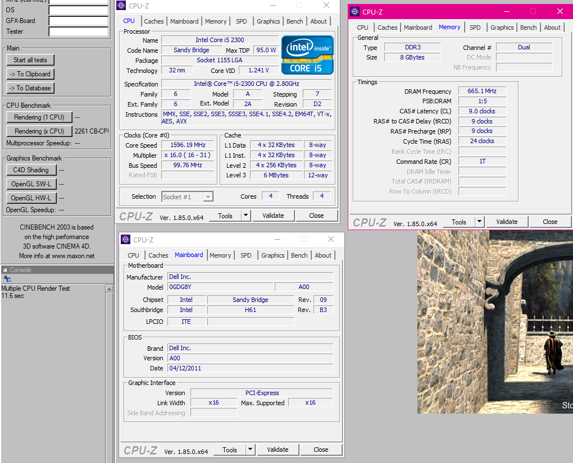Click the DRAM Frequency value '665.1 MHz'
This screenshot has height=463, width=573.
[482, 91]
